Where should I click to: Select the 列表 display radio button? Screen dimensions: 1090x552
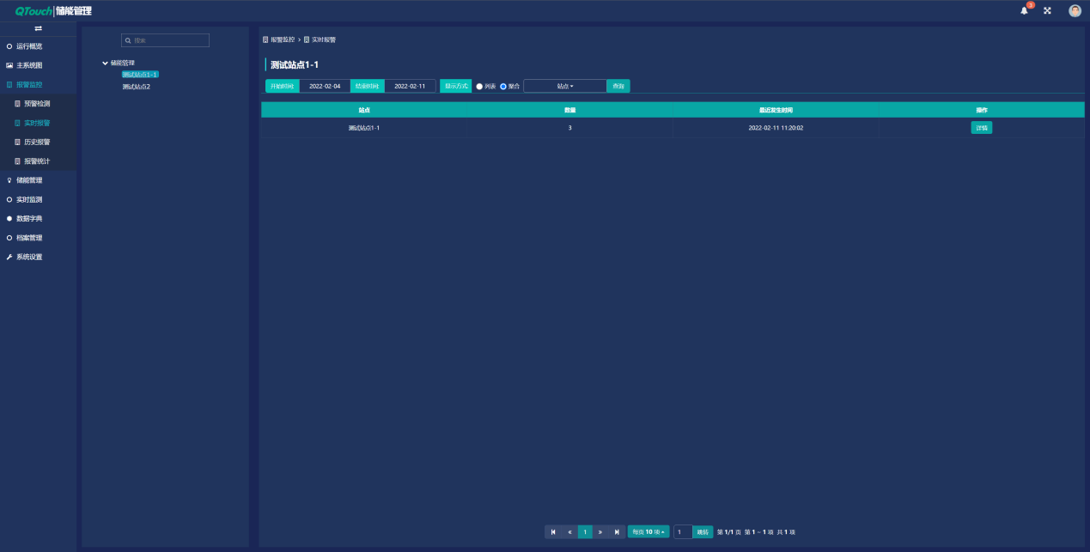479,87
